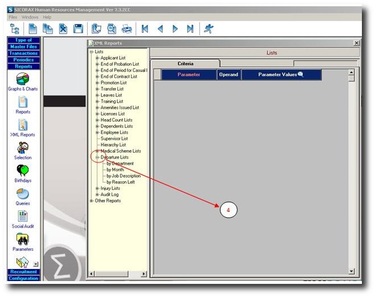Click the Queries pie chart icon

(23, 195)
